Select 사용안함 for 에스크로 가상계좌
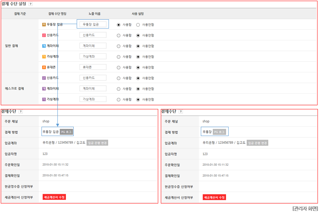 pyautogui.click(x=138, y=99)
